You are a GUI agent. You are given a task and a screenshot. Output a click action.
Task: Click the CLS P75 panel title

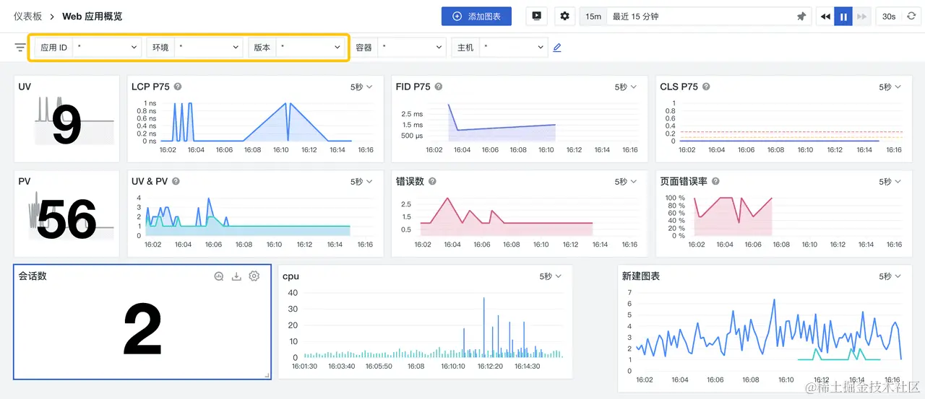(679, 87)
